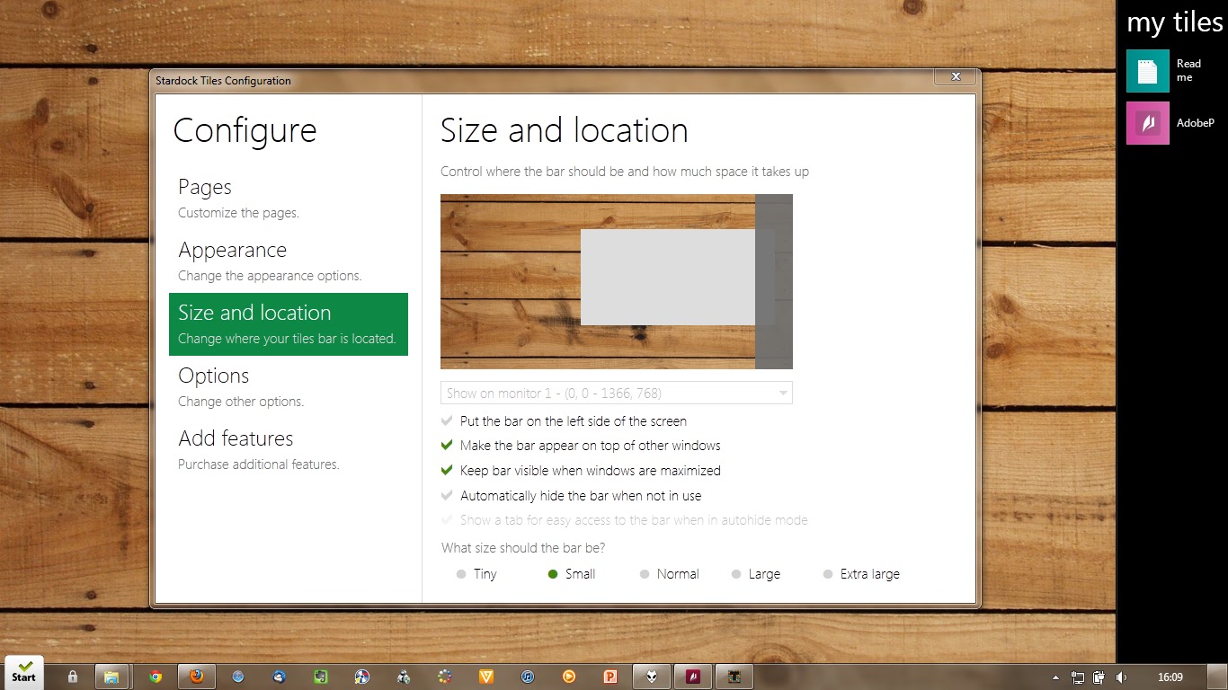Click the colorful dotted ring taskbar icon

click(444, 677)
